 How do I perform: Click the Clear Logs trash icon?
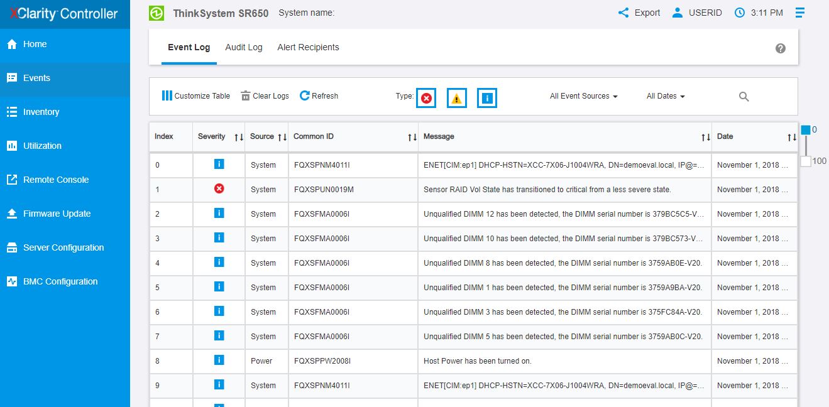point(246,95)
